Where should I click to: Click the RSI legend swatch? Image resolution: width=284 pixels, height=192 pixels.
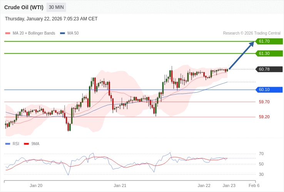[8, 144]
